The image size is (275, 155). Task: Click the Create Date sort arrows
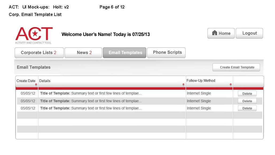point(36,85)
